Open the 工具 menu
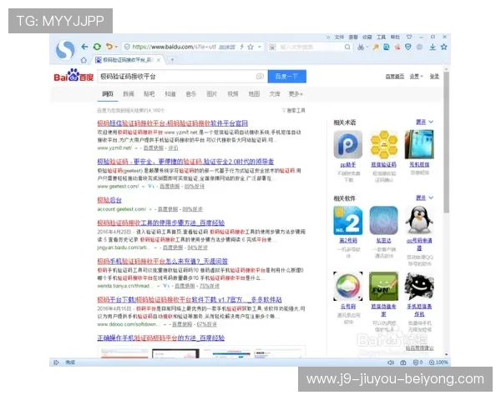The image size is (501, 400). tap(382, 37)
